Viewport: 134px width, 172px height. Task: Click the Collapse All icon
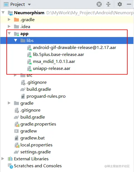tap(108, 4)
